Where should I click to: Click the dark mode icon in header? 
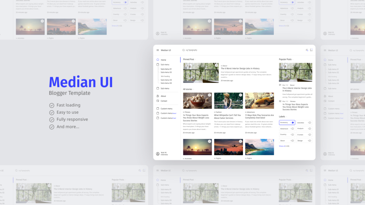pyautogui.click(x=307, y=50)
